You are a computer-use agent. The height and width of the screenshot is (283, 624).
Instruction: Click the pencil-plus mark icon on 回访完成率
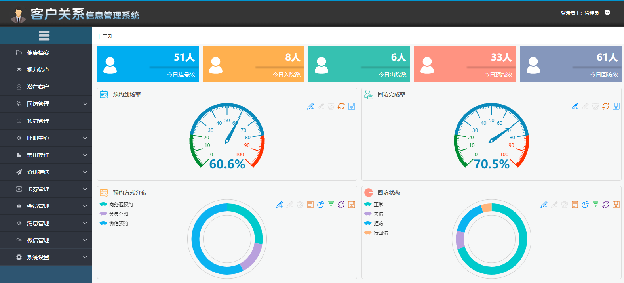click(575, 106)
